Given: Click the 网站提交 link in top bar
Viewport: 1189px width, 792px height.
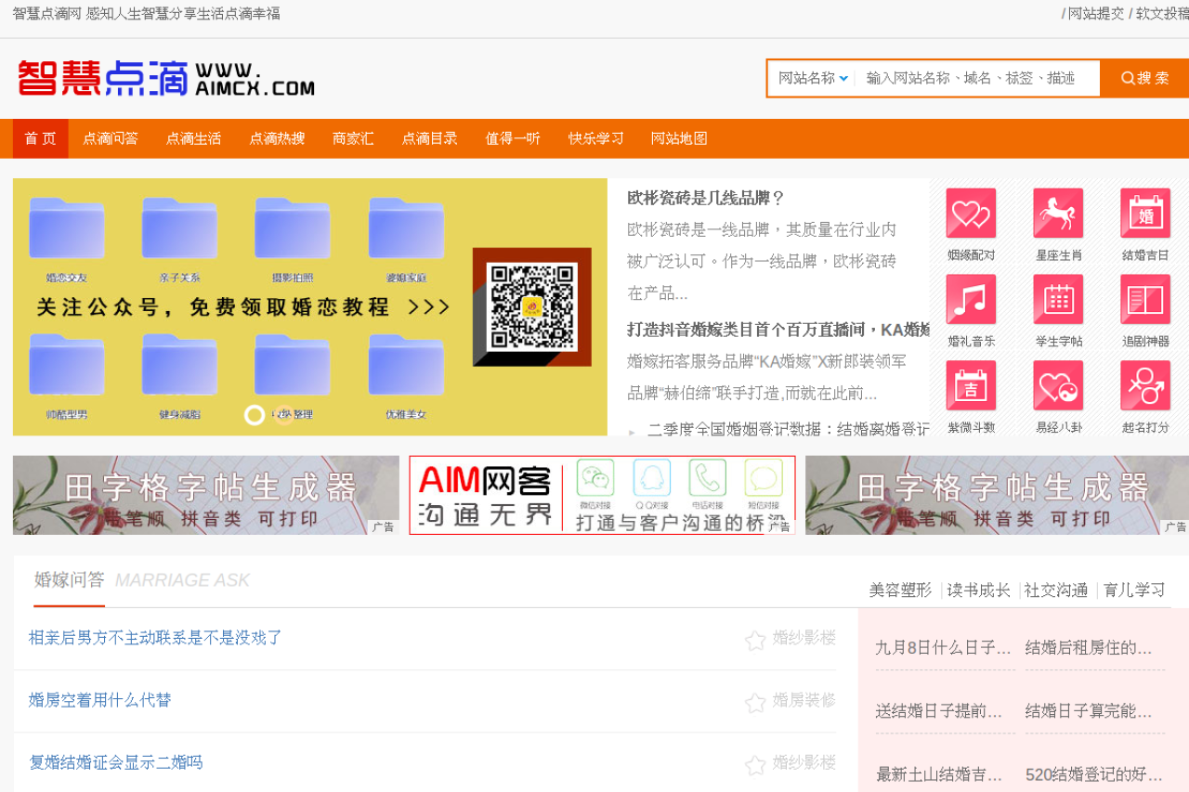Looking at the screenshot, I should tap(1096, 14).
